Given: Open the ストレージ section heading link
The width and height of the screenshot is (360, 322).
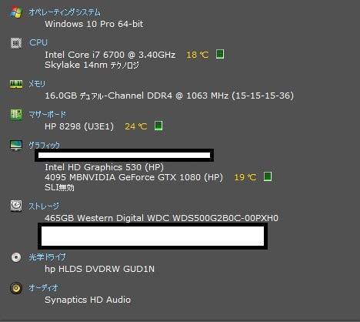Looking at the screenshot, I should coord(44,206).
